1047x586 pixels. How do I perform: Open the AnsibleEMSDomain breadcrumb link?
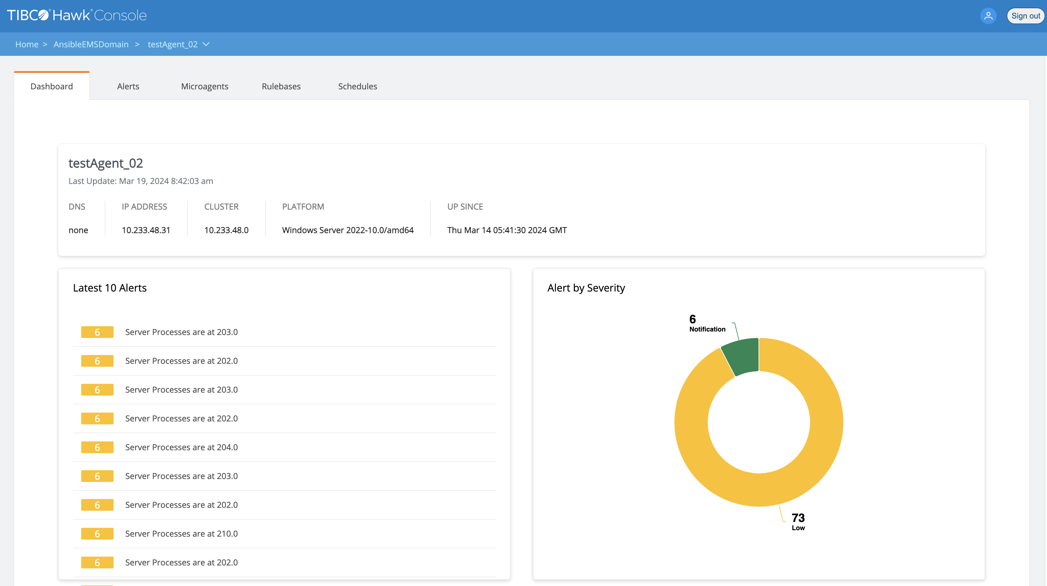[91, 44]
